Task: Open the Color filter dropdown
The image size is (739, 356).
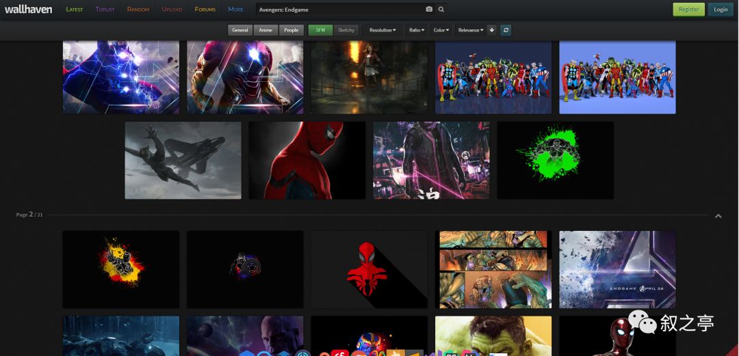Action: coord(441,30)
